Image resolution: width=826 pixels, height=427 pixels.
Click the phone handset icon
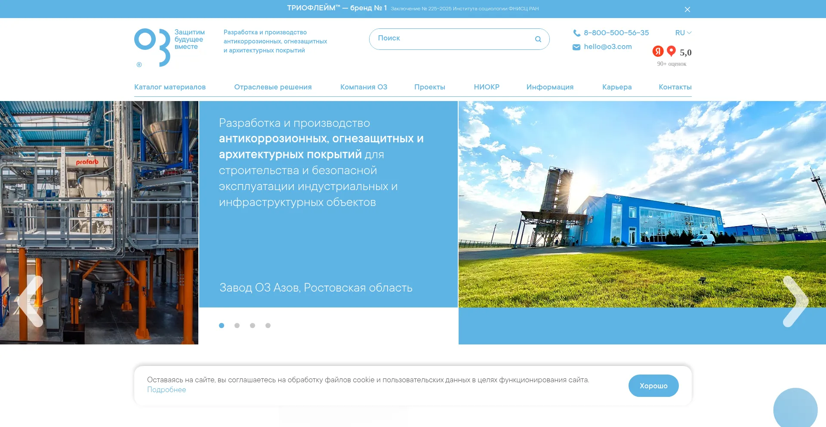576,33
